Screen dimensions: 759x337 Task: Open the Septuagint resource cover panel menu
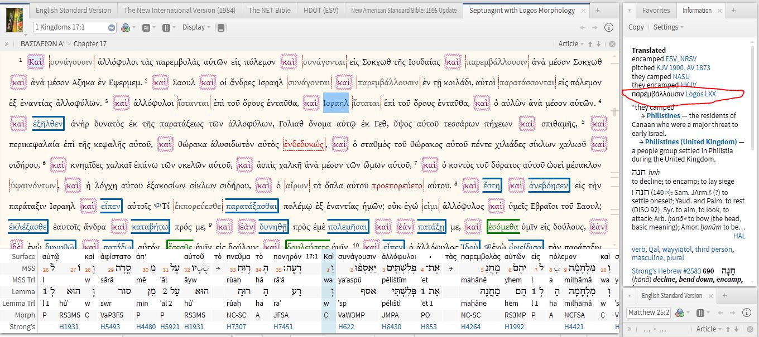pos(15,19)
